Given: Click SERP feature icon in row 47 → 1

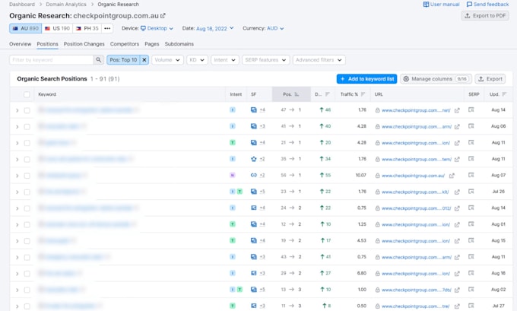Looking at the screenshot, I should 253,109.
